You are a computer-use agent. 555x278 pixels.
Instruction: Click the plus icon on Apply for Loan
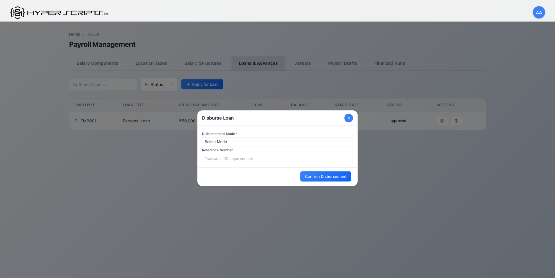pyautogui.click(x=188, y=84)
